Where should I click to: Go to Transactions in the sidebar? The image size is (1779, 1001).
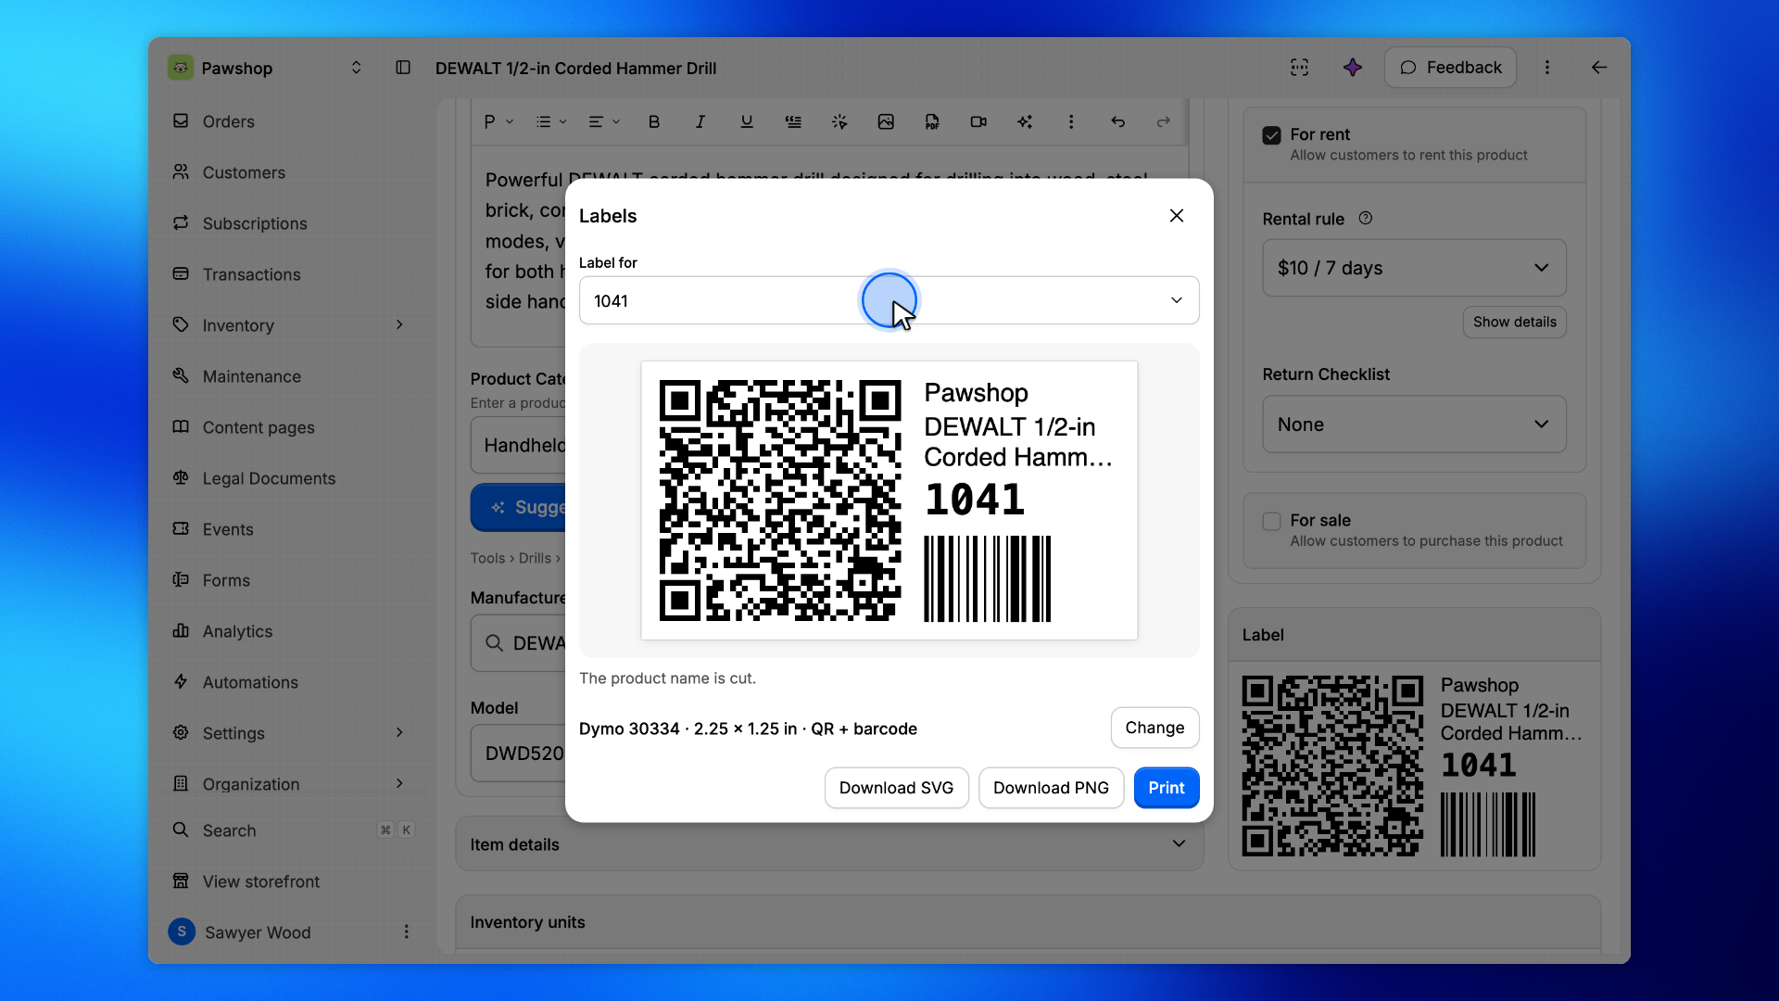(251, 274)
